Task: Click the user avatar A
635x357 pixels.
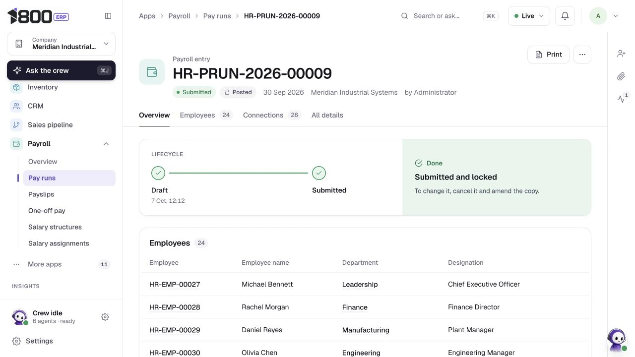Action: pyautogui.click(x=598, y=16)
